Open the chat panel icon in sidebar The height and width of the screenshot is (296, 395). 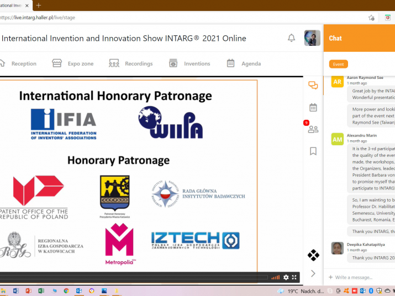pyautogui.click(x=313, y=86)
